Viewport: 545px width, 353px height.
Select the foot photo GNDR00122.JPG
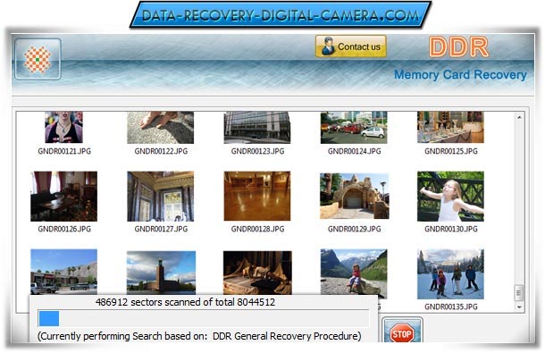click(x=161, y=128)
